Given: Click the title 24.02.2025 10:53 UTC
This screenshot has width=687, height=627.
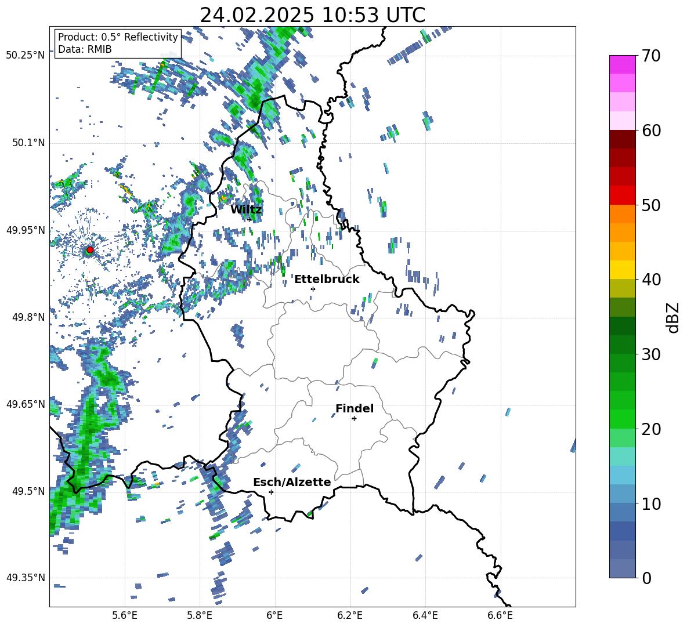Looking at the screenshot, I should click(312, 15).
